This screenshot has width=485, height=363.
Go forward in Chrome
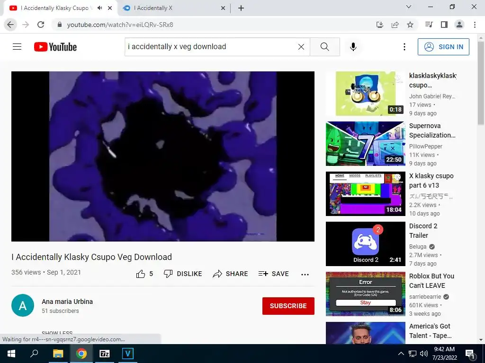(26, 25)
